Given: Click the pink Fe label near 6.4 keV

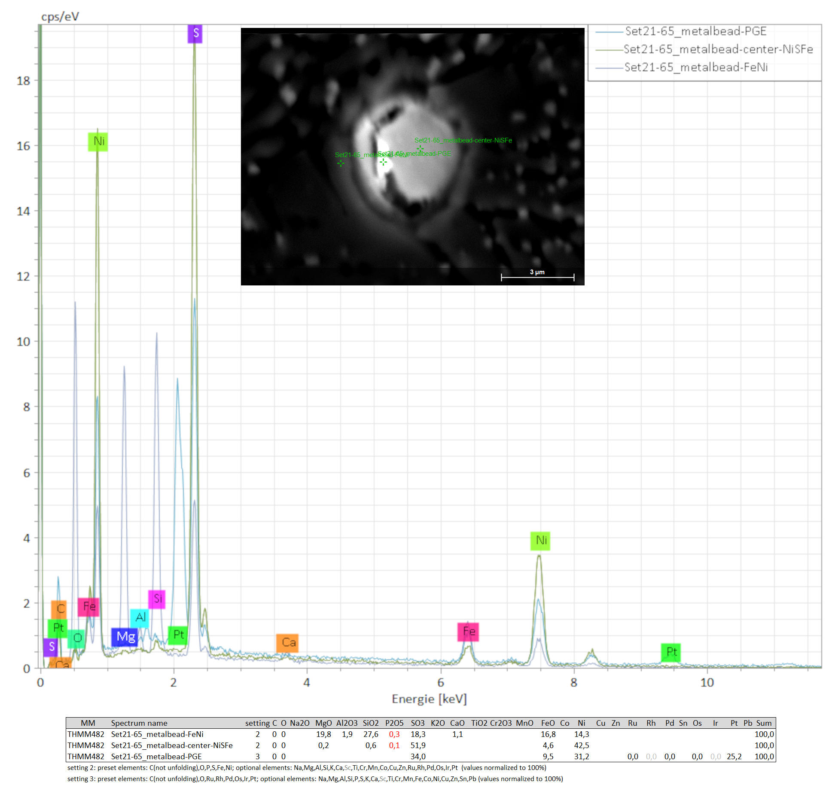Looking at the screenshot, I should (x=468, y=632).
